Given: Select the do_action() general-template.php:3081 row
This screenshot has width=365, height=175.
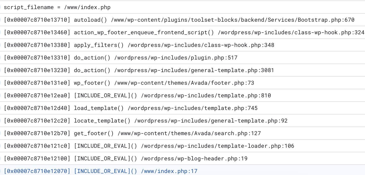Looking at the screenshot, I should pos(182,70).
